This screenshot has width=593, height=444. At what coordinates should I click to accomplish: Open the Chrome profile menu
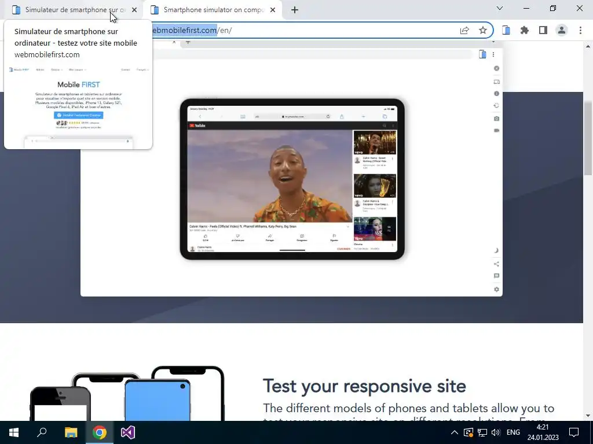pos(562,30)
